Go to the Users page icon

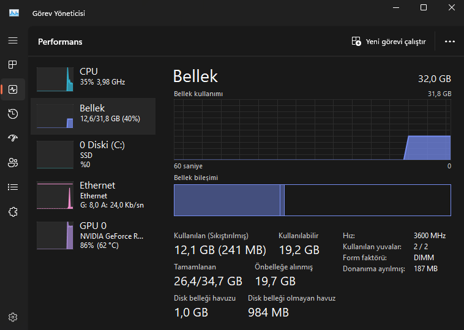click(x=13, y=162)
